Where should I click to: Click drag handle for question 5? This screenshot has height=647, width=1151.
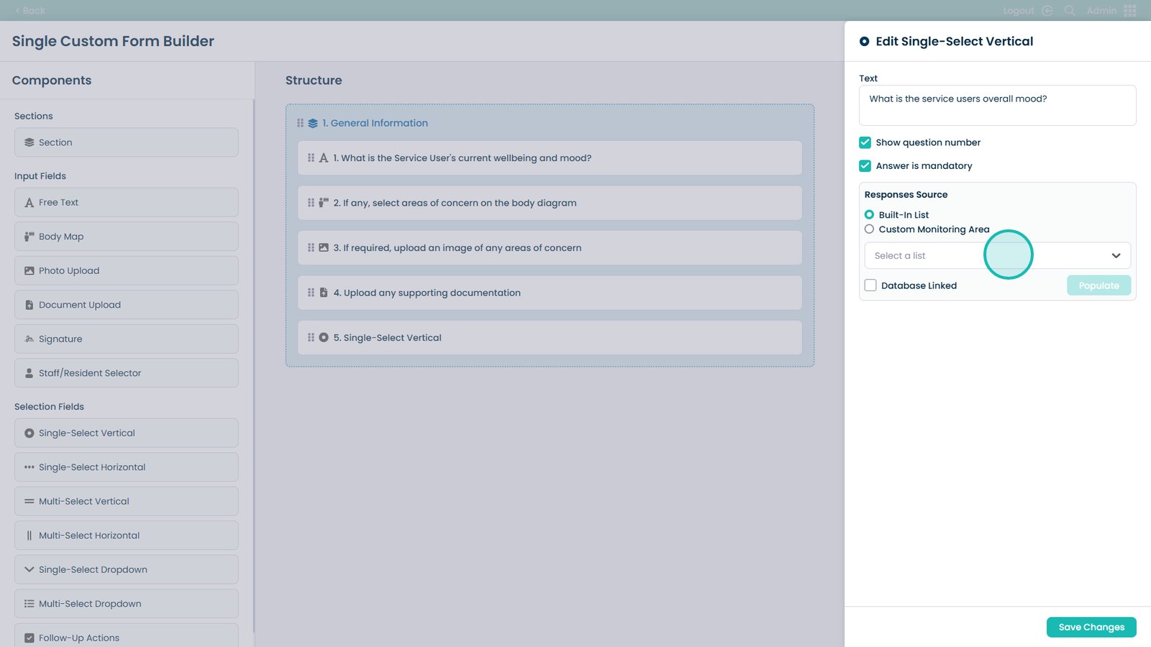click(x=311, y=338)
